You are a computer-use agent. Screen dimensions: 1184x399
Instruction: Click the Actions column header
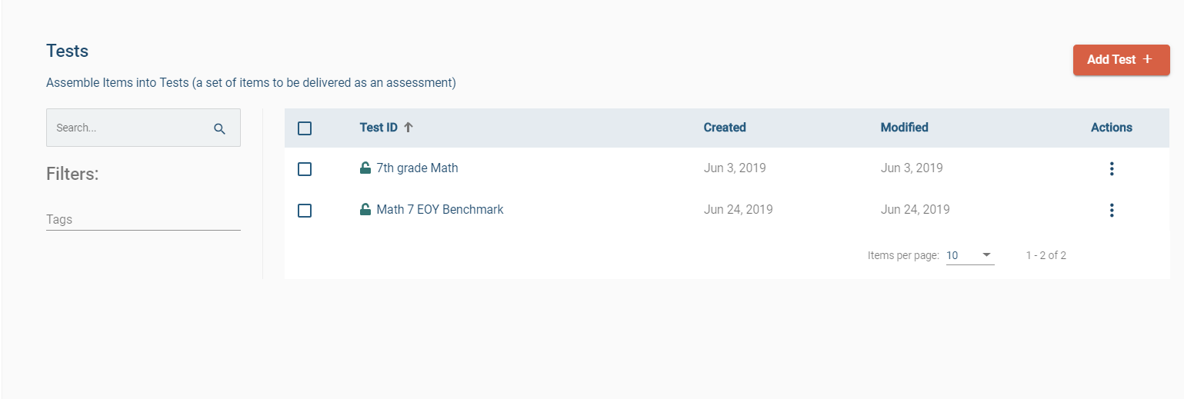[x=1111, y=128]
